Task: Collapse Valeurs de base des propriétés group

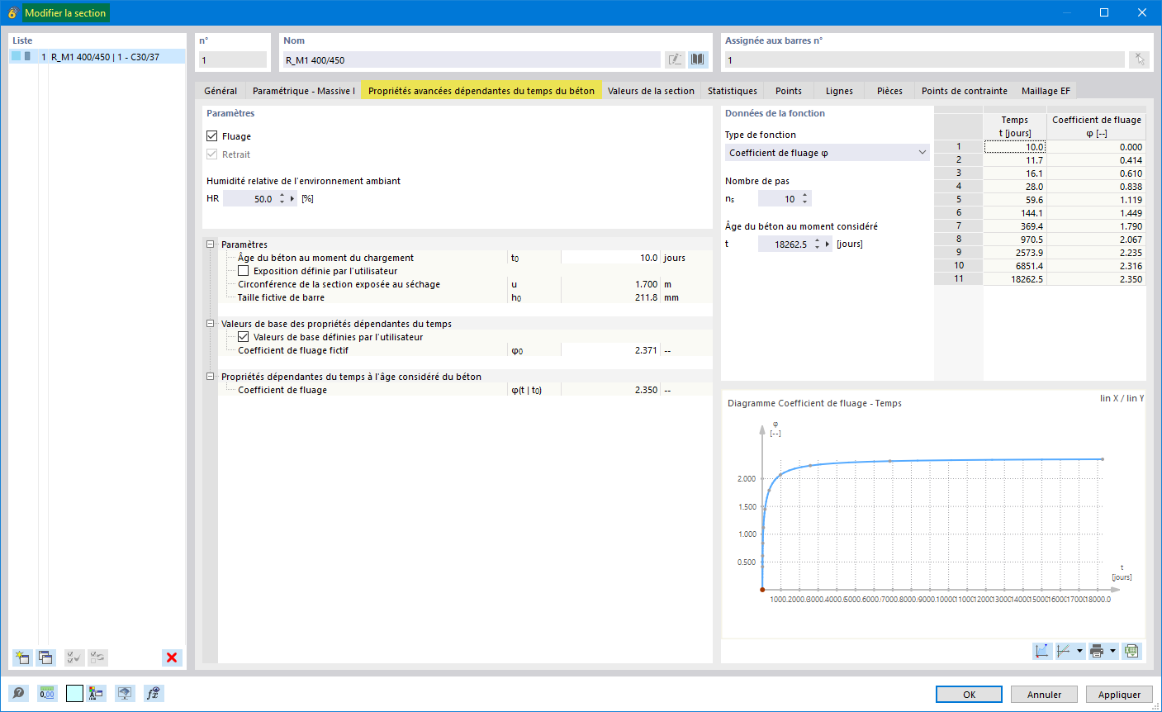Action: click(x=211, y=324)
